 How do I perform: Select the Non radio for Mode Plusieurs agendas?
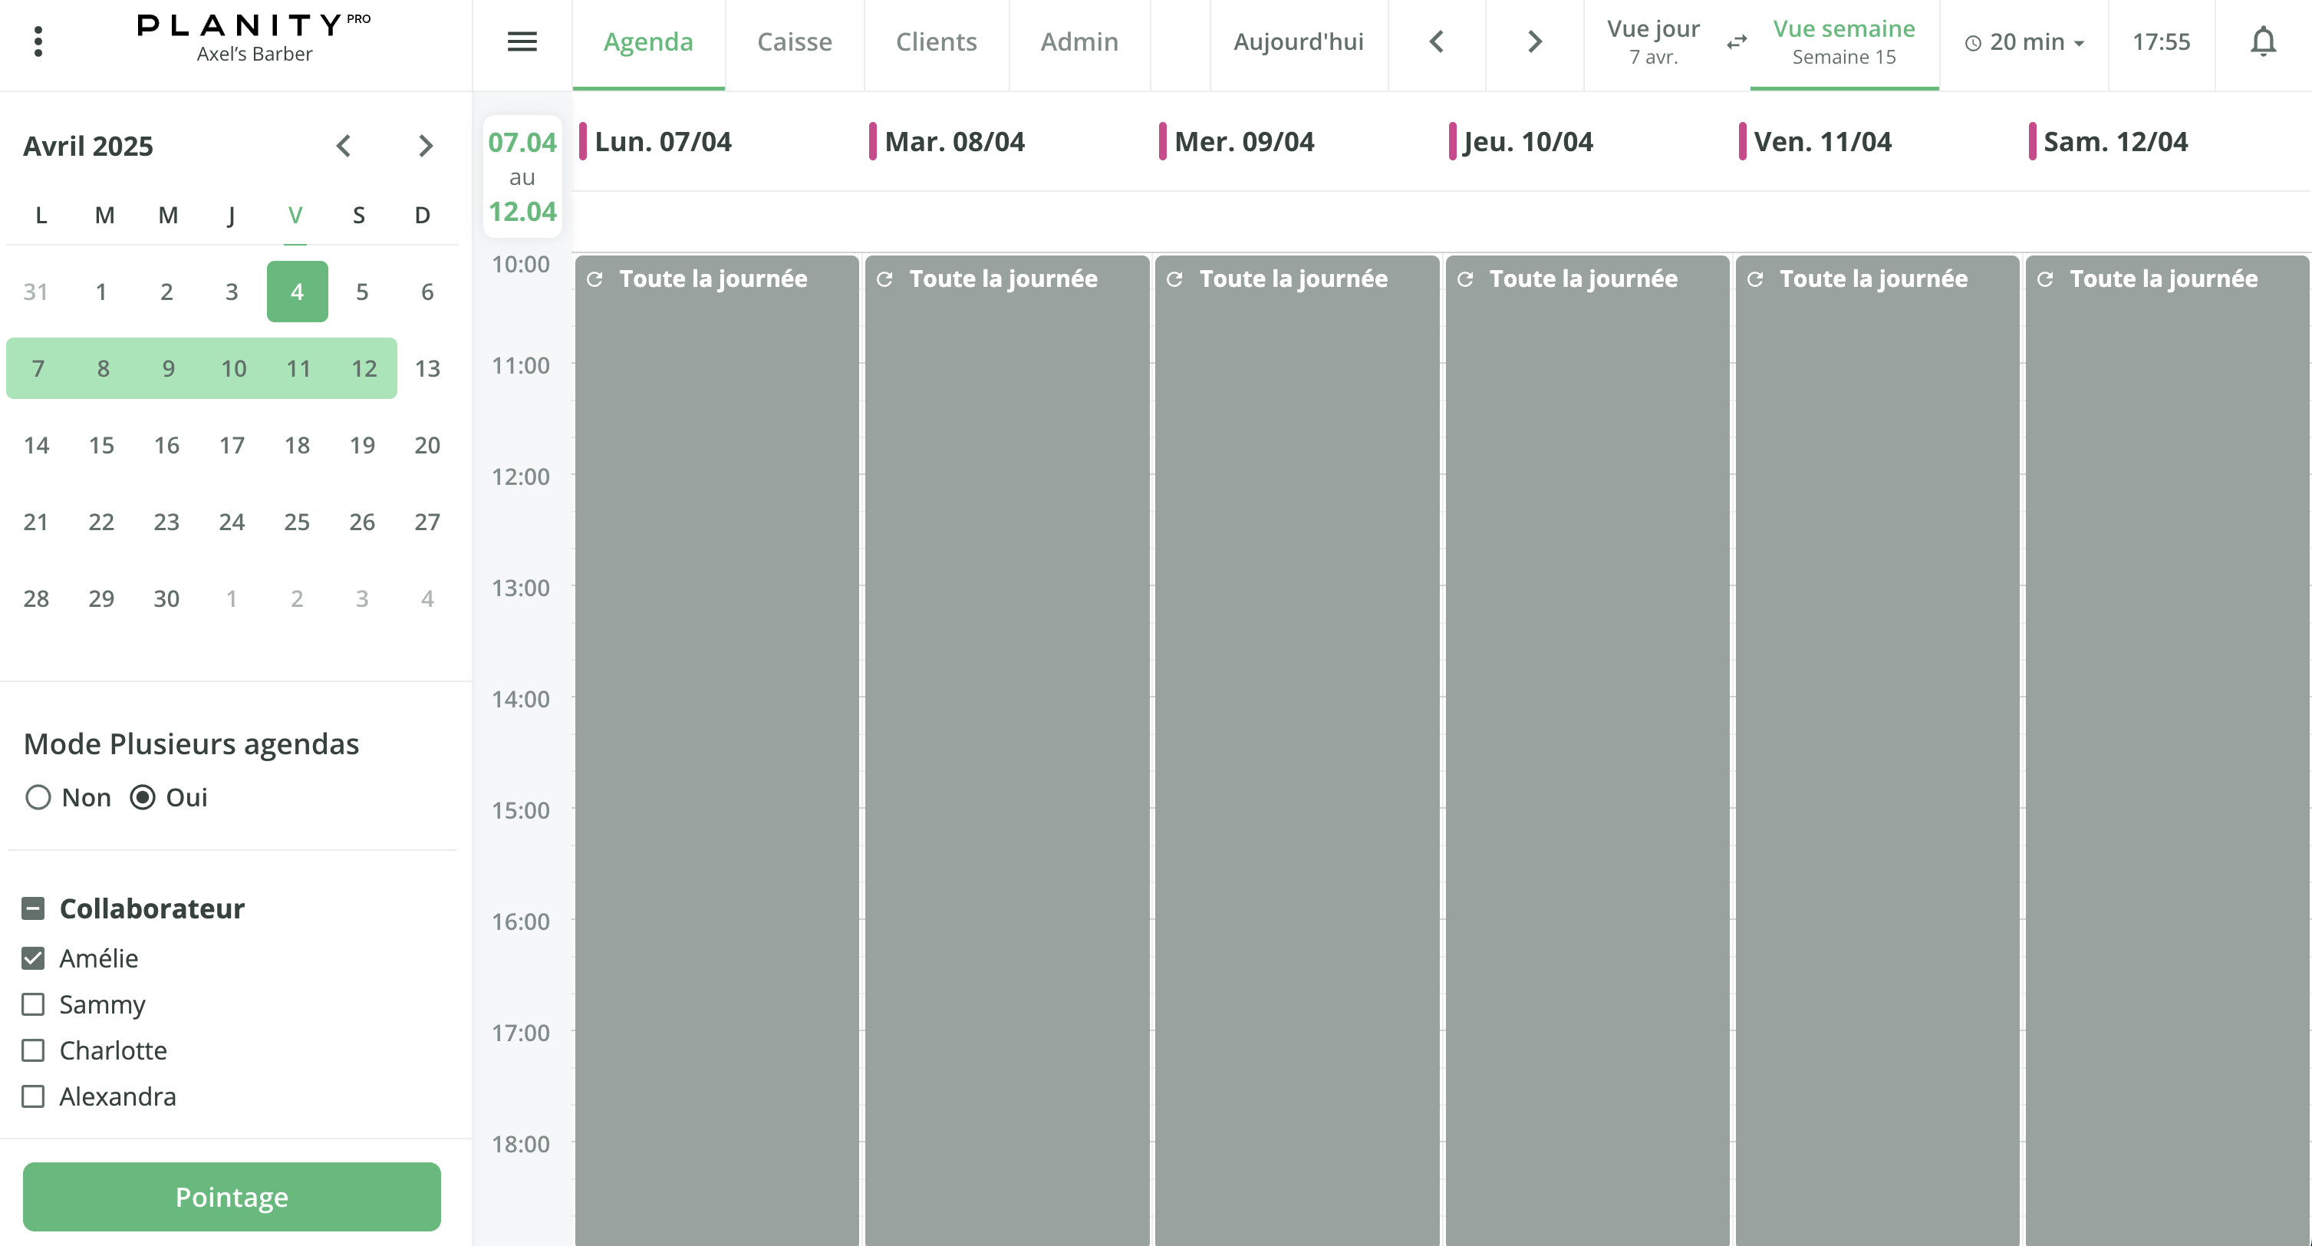38,797
